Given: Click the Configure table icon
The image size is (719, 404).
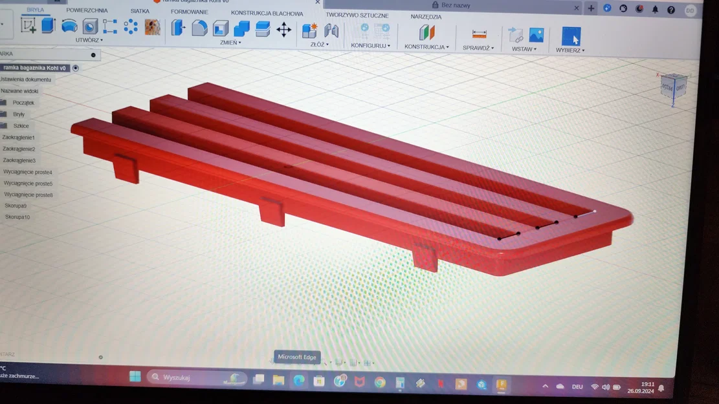Looking at the screenshot, I should pyautogui.click(x=382, y=32).
